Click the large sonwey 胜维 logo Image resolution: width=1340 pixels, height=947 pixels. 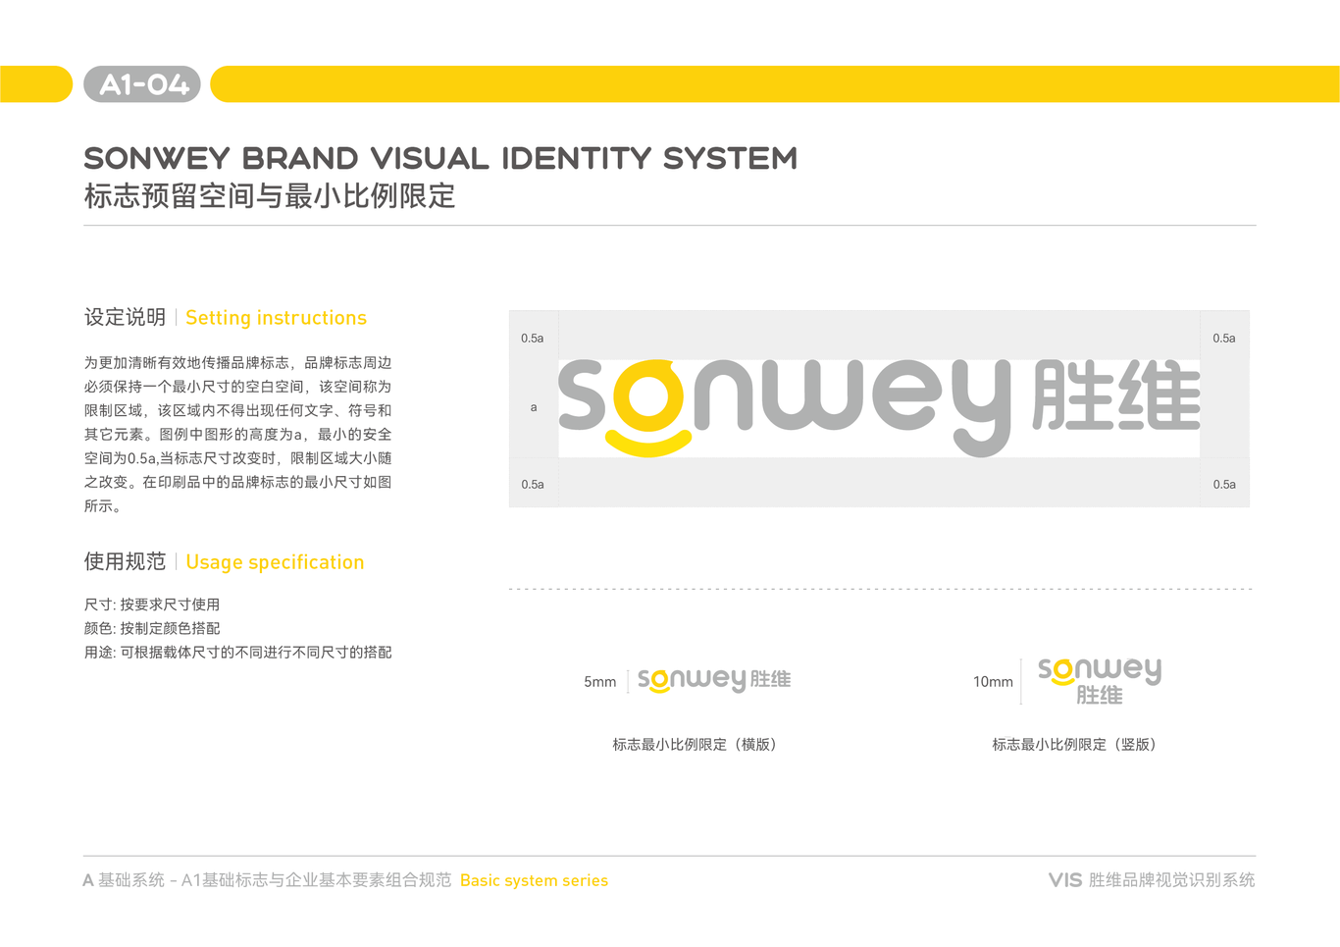[879, 408]
